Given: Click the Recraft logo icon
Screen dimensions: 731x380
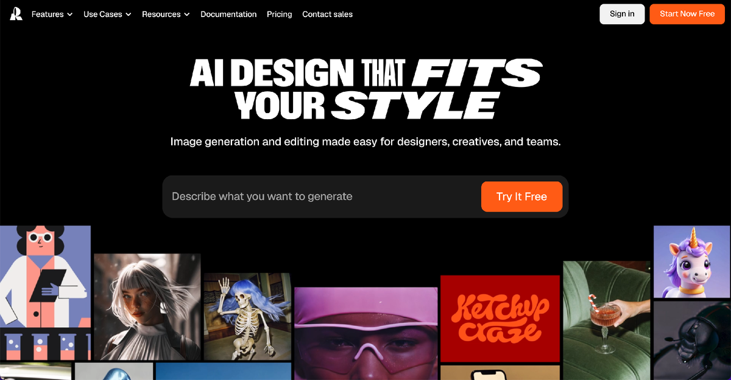Looking at the screenshot, I should pyautogui.click(x=16, y=14).
